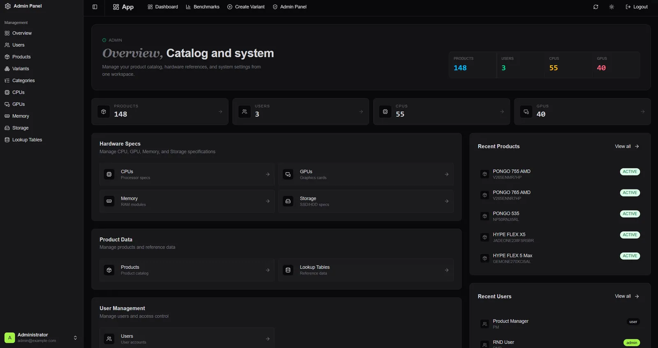Screen dimensions: 658x348
Task: Click the Lookup Tables database icon in sidebar
Action: coord(7,140)
